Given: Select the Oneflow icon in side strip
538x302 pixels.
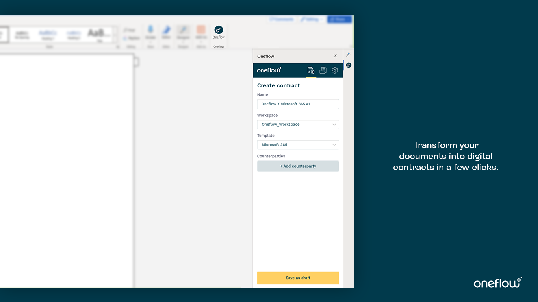Looking at the screenshot, I should (x=349, y=65).
